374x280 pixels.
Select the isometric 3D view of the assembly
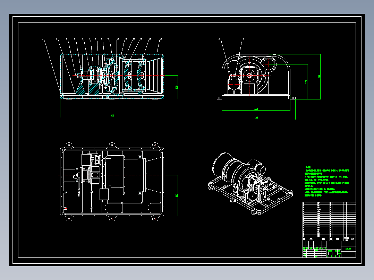point(250,183)
